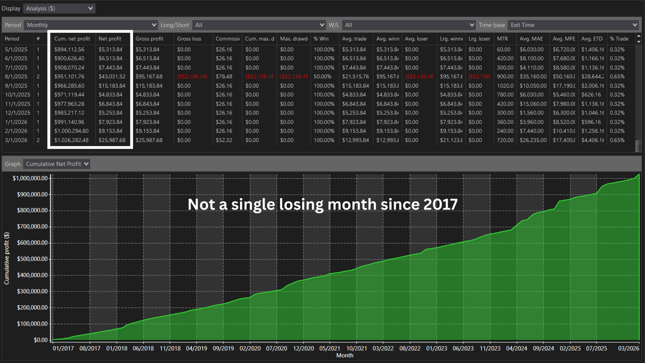The width and height of the screenshot is (645, 363).
Task: Open the W/L filter dropdown
Action: (409, 25)
